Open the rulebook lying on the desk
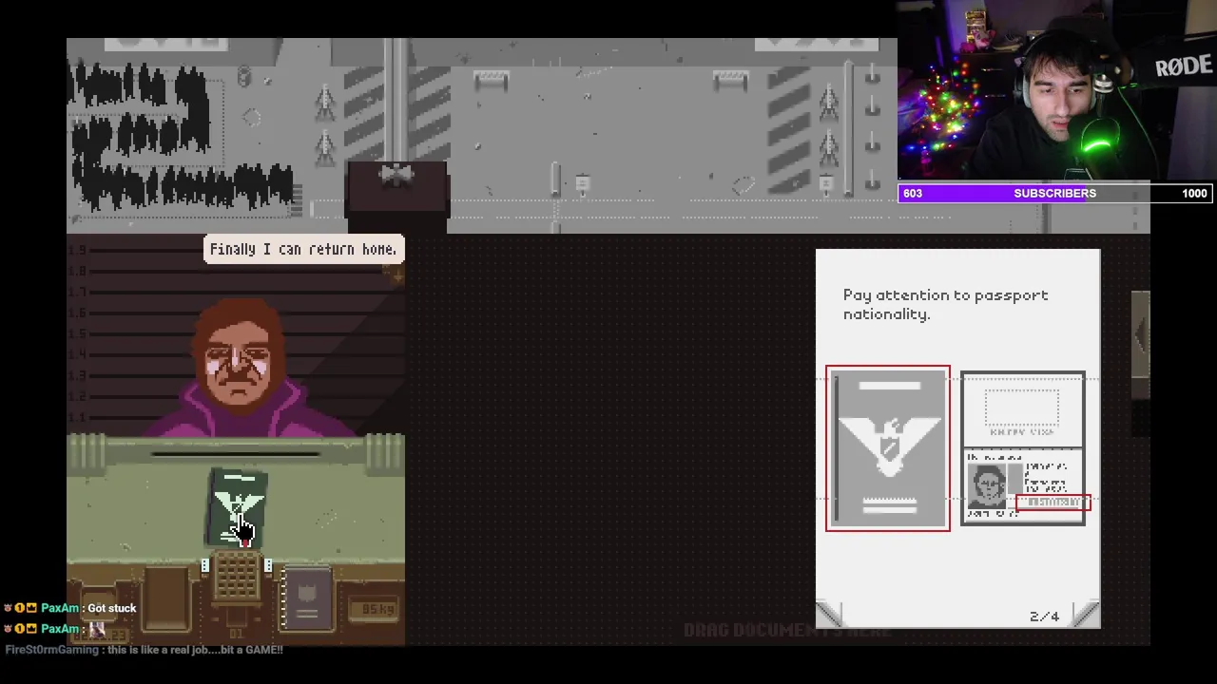Screen dimensions: 1217x684 click(306, 598)
